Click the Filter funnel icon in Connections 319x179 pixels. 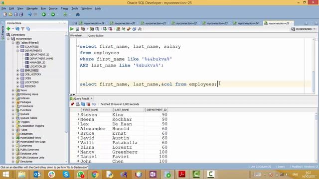(x=23, y=29)
